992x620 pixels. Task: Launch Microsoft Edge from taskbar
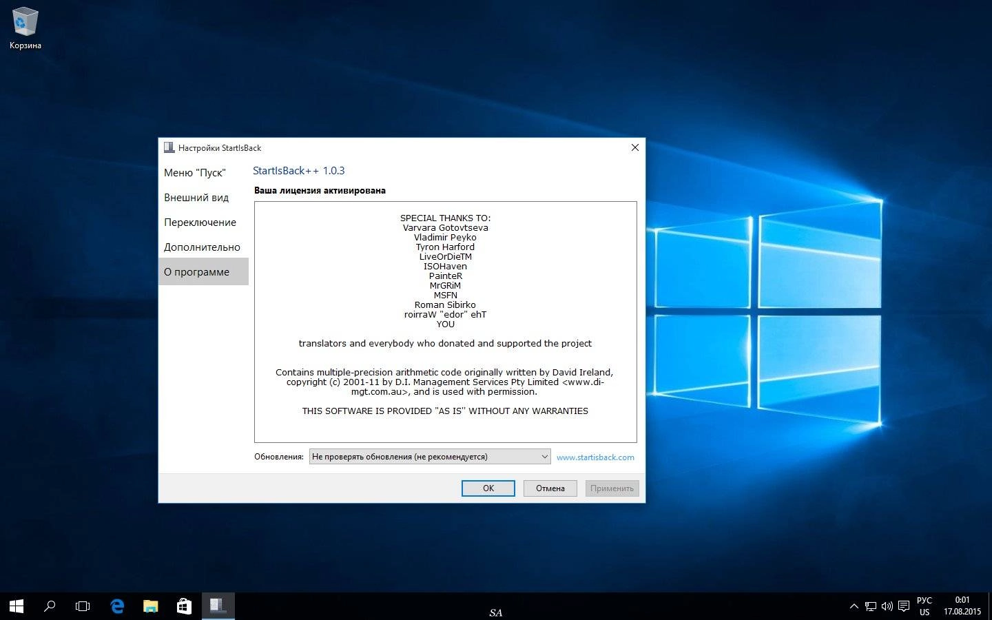(117, 606)
